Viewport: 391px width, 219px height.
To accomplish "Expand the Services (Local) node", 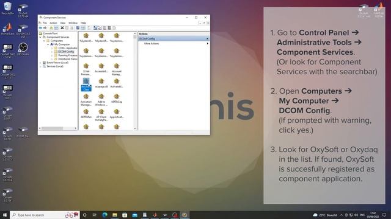I will pyautogui.click(x=40, y=66).
